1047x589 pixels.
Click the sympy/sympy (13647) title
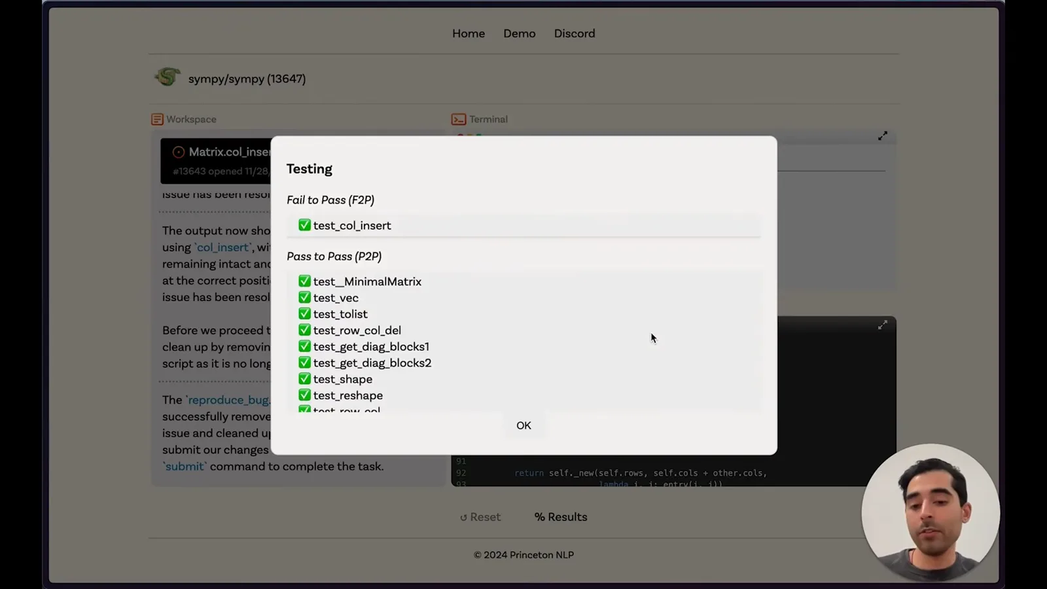[x=247, y=79]
